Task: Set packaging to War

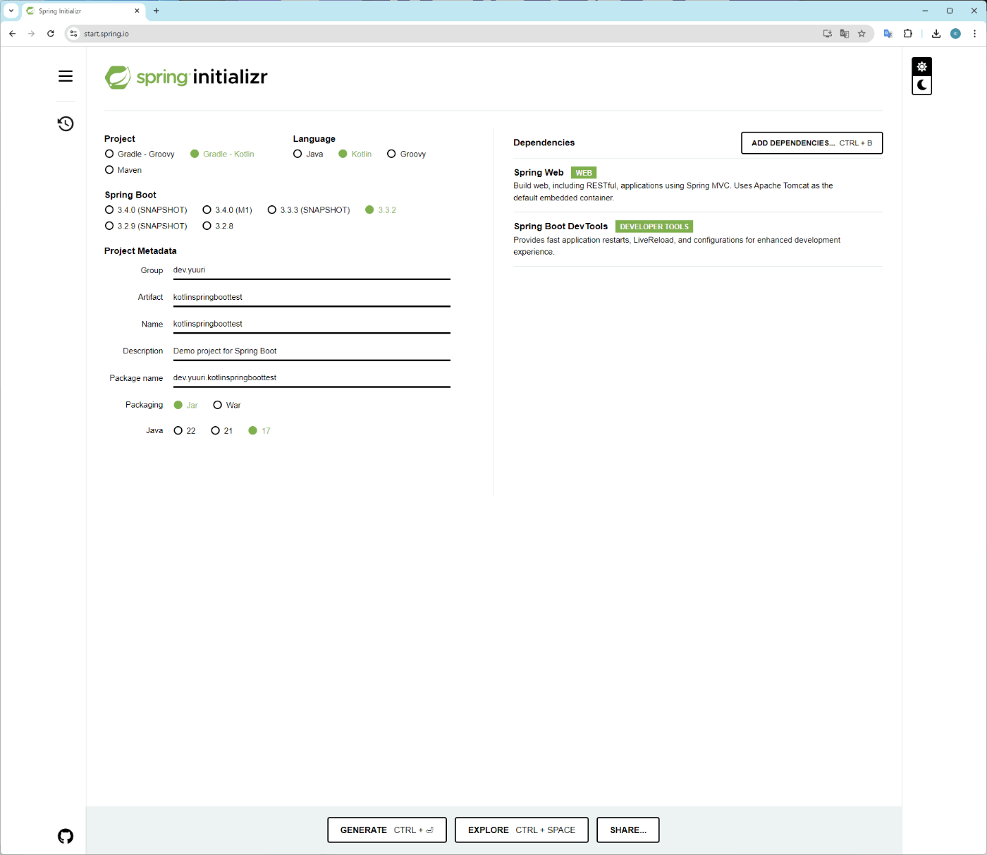Action: (x=227, y=405)
